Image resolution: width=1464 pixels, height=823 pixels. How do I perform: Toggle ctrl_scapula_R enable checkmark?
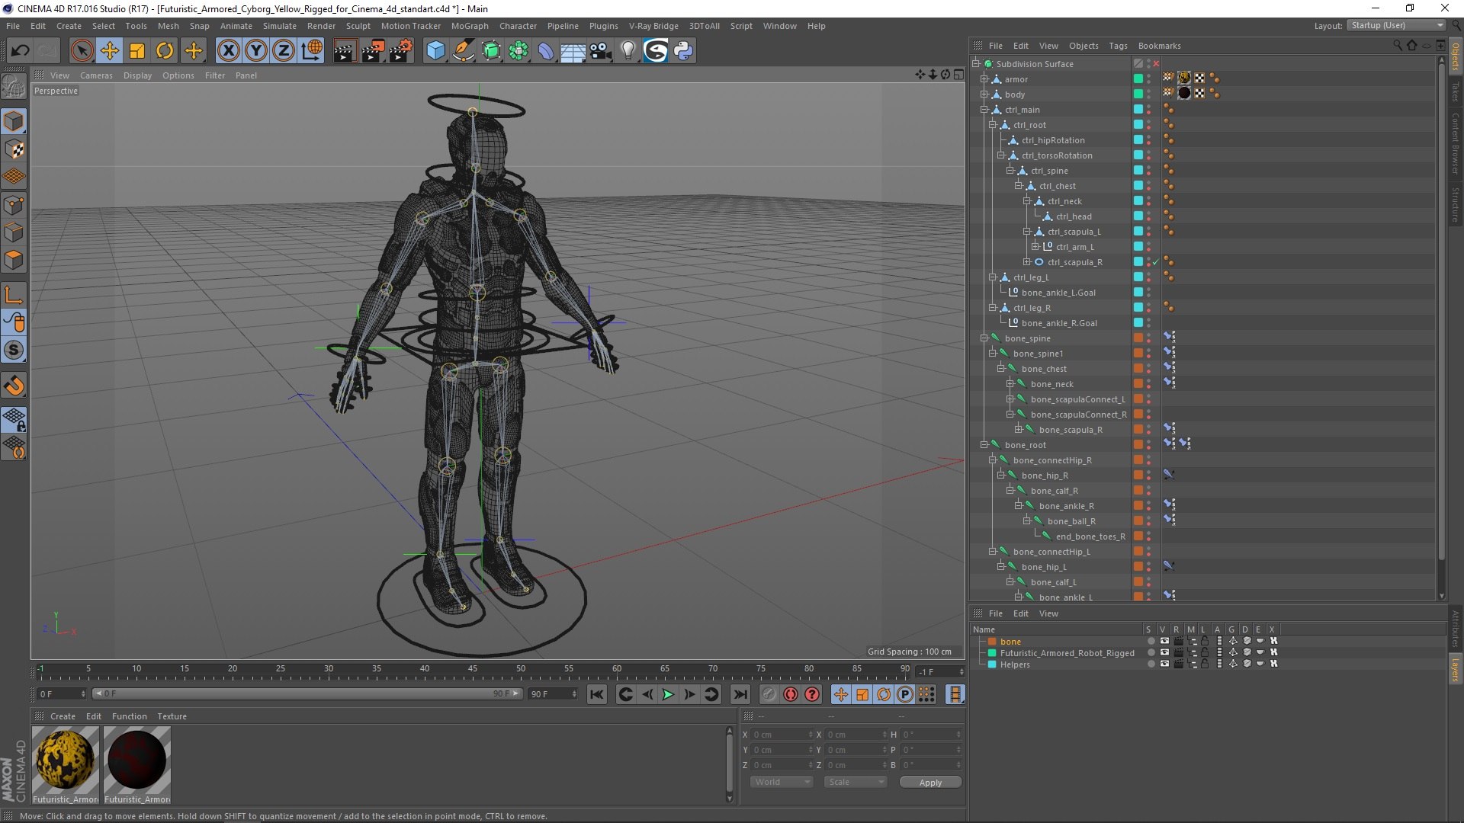(x=1156, y=262)
